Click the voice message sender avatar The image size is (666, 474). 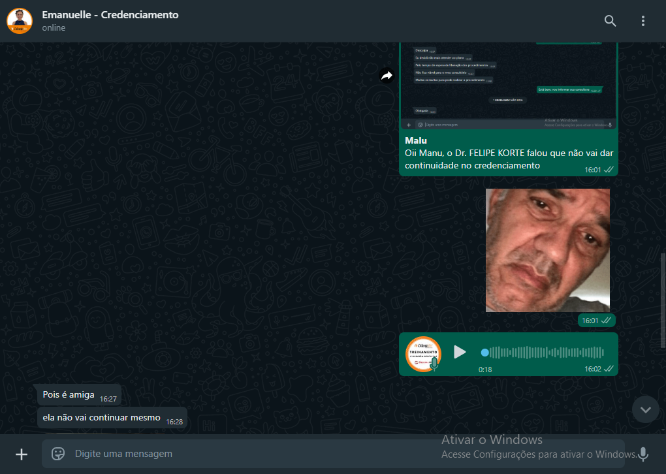pos(422,353)
